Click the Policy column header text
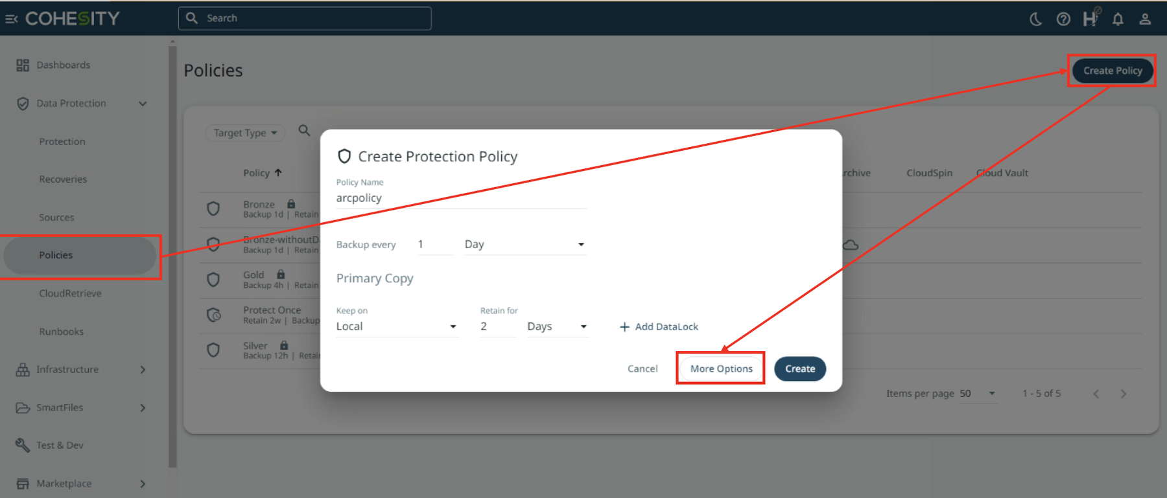The width and height of the screenshot is (1167, 498). click(256, 173)
